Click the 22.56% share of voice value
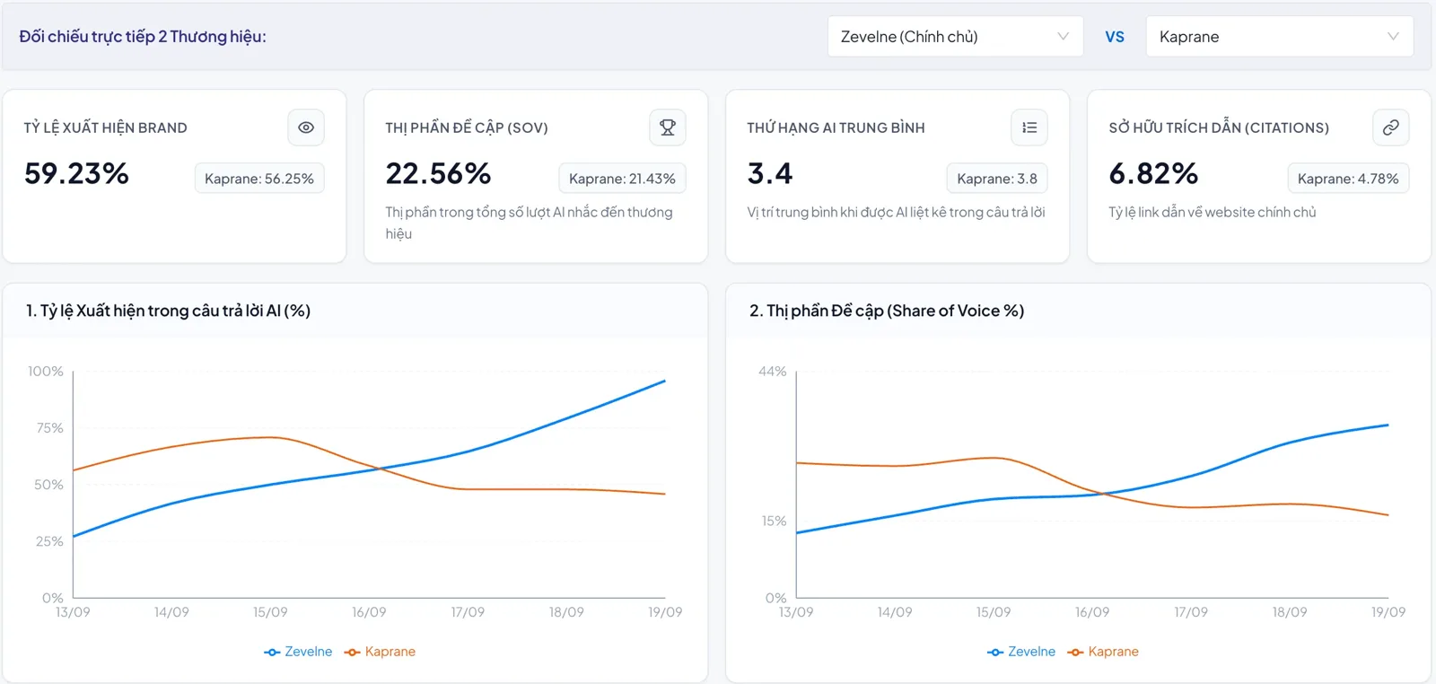 tap(439, 173)
